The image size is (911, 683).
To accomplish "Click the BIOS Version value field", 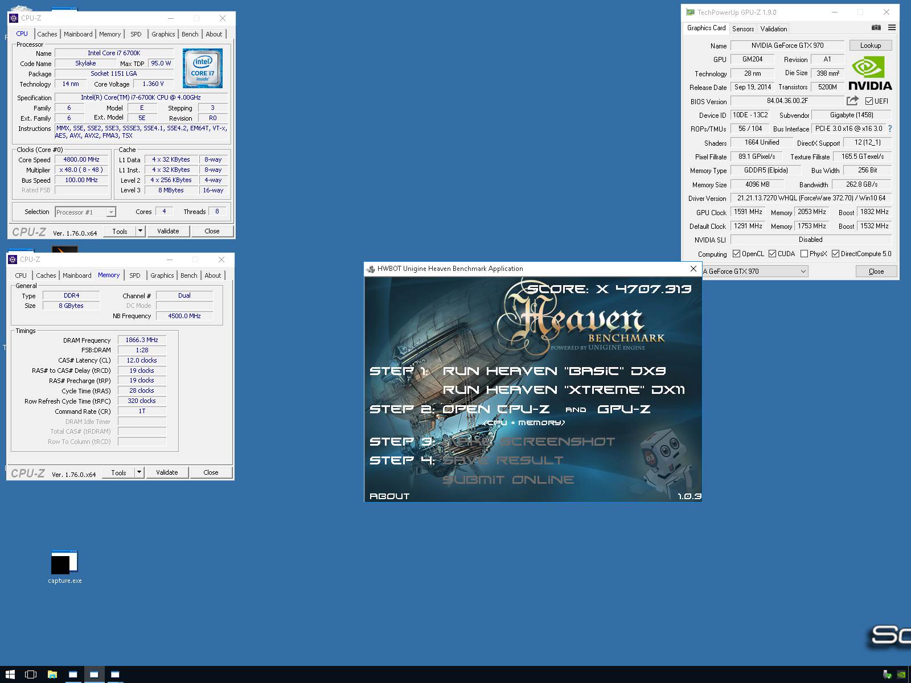I will tap(787, 101).
